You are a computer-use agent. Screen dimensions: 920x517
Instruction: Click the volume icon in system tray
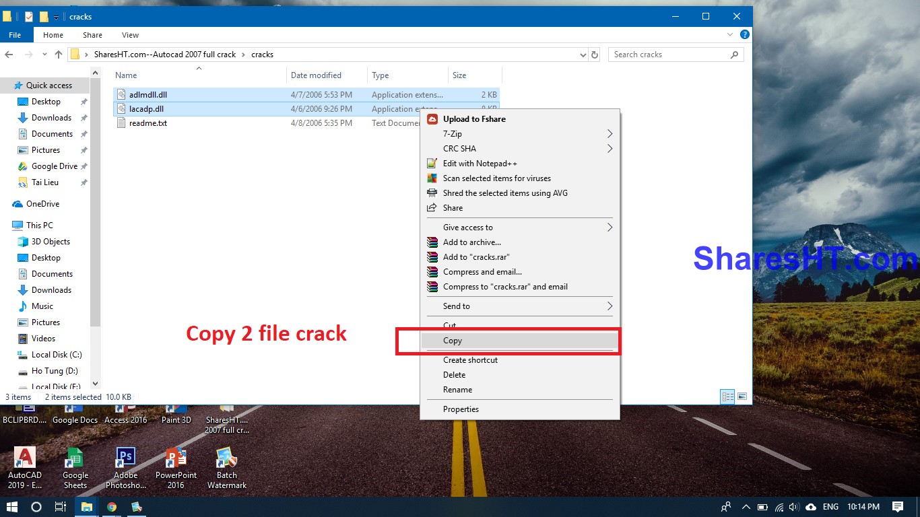[x=794, y=507]
